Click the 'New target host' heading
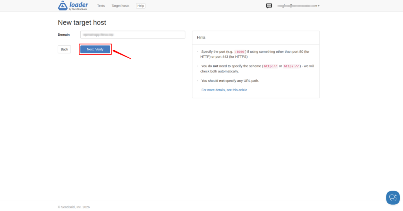 click(x=82, y=22)
